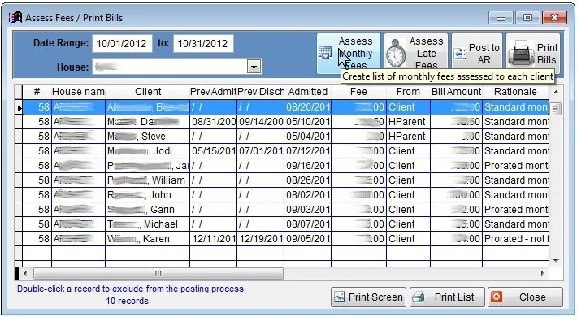Open the House dropdown arrow
This screenshot has height=317, width=577.
(254, 67)
